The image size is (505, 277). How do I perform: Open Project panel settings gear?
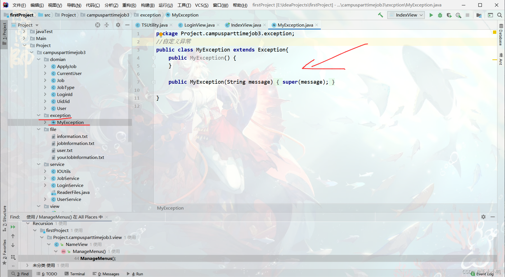118,25
